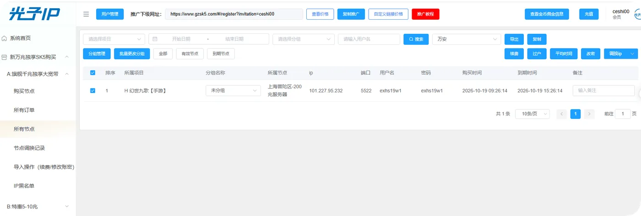Image resolution: width=641 pixels, height=216 pixels.
Task: Click the 复制 button beside 导出
Action: point(537,39)
